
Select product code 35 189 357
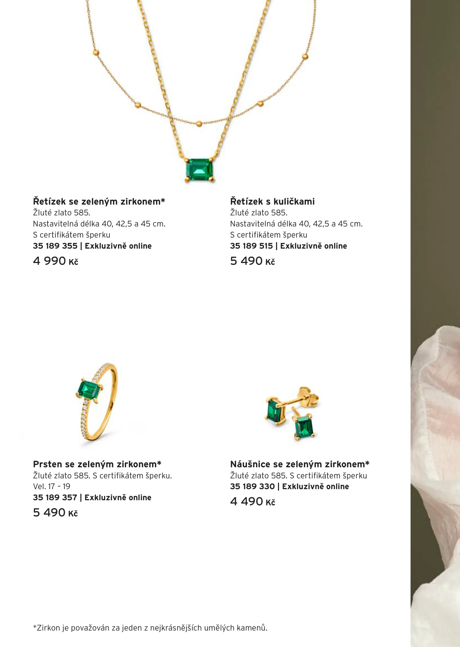click(55, 498)
